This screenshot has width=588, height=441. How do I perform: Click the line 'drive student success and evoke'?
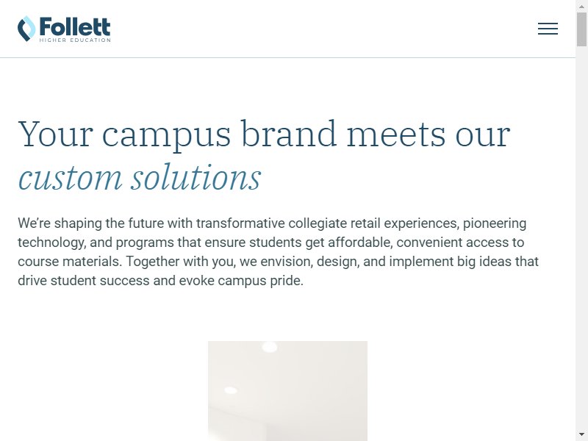[160, 281]
